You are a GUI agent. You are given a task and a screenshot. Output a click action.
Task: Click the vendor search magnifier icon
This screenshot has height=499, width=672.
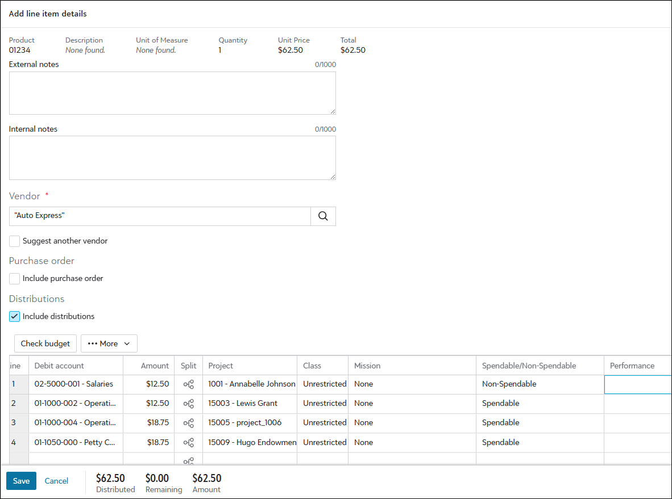pyautogui.click(x=323, y=216)
